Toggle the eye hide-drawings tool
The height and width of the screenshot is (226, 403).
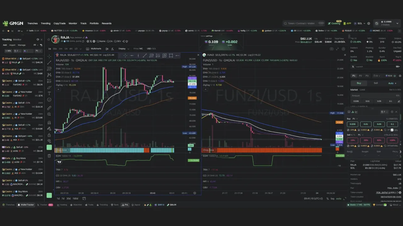tap(49, 141)
